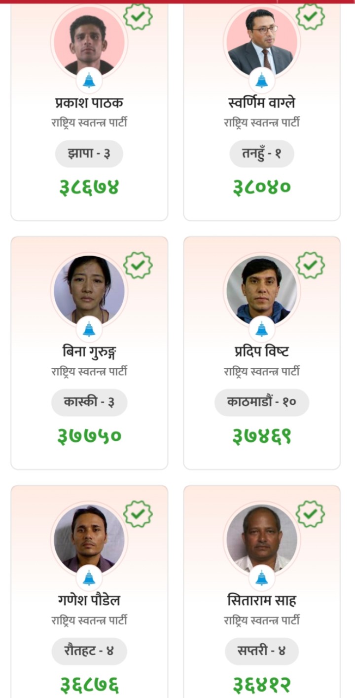This screenshot has height=698, width=355.
Task: Open candidate name सिताराम साह
Action: (x=262, y=601)
